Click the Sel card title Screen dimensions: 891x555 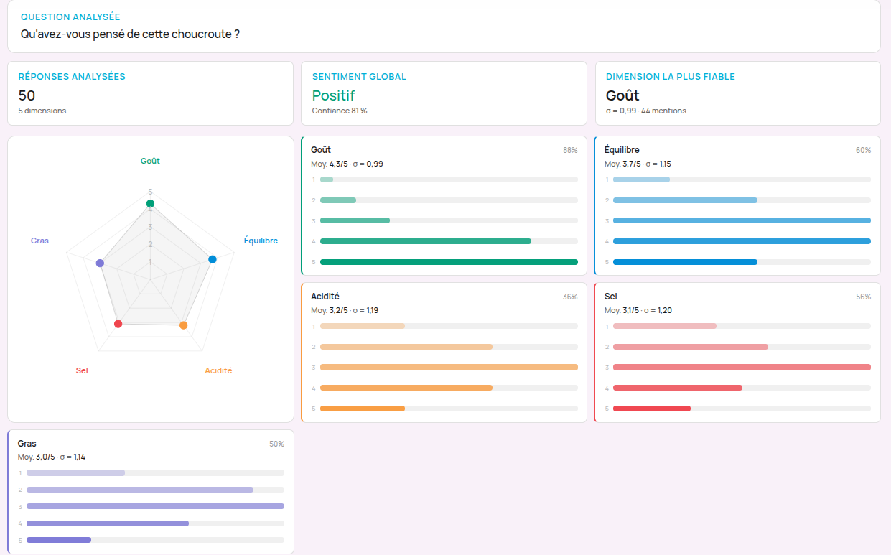(x=610, y=297)
